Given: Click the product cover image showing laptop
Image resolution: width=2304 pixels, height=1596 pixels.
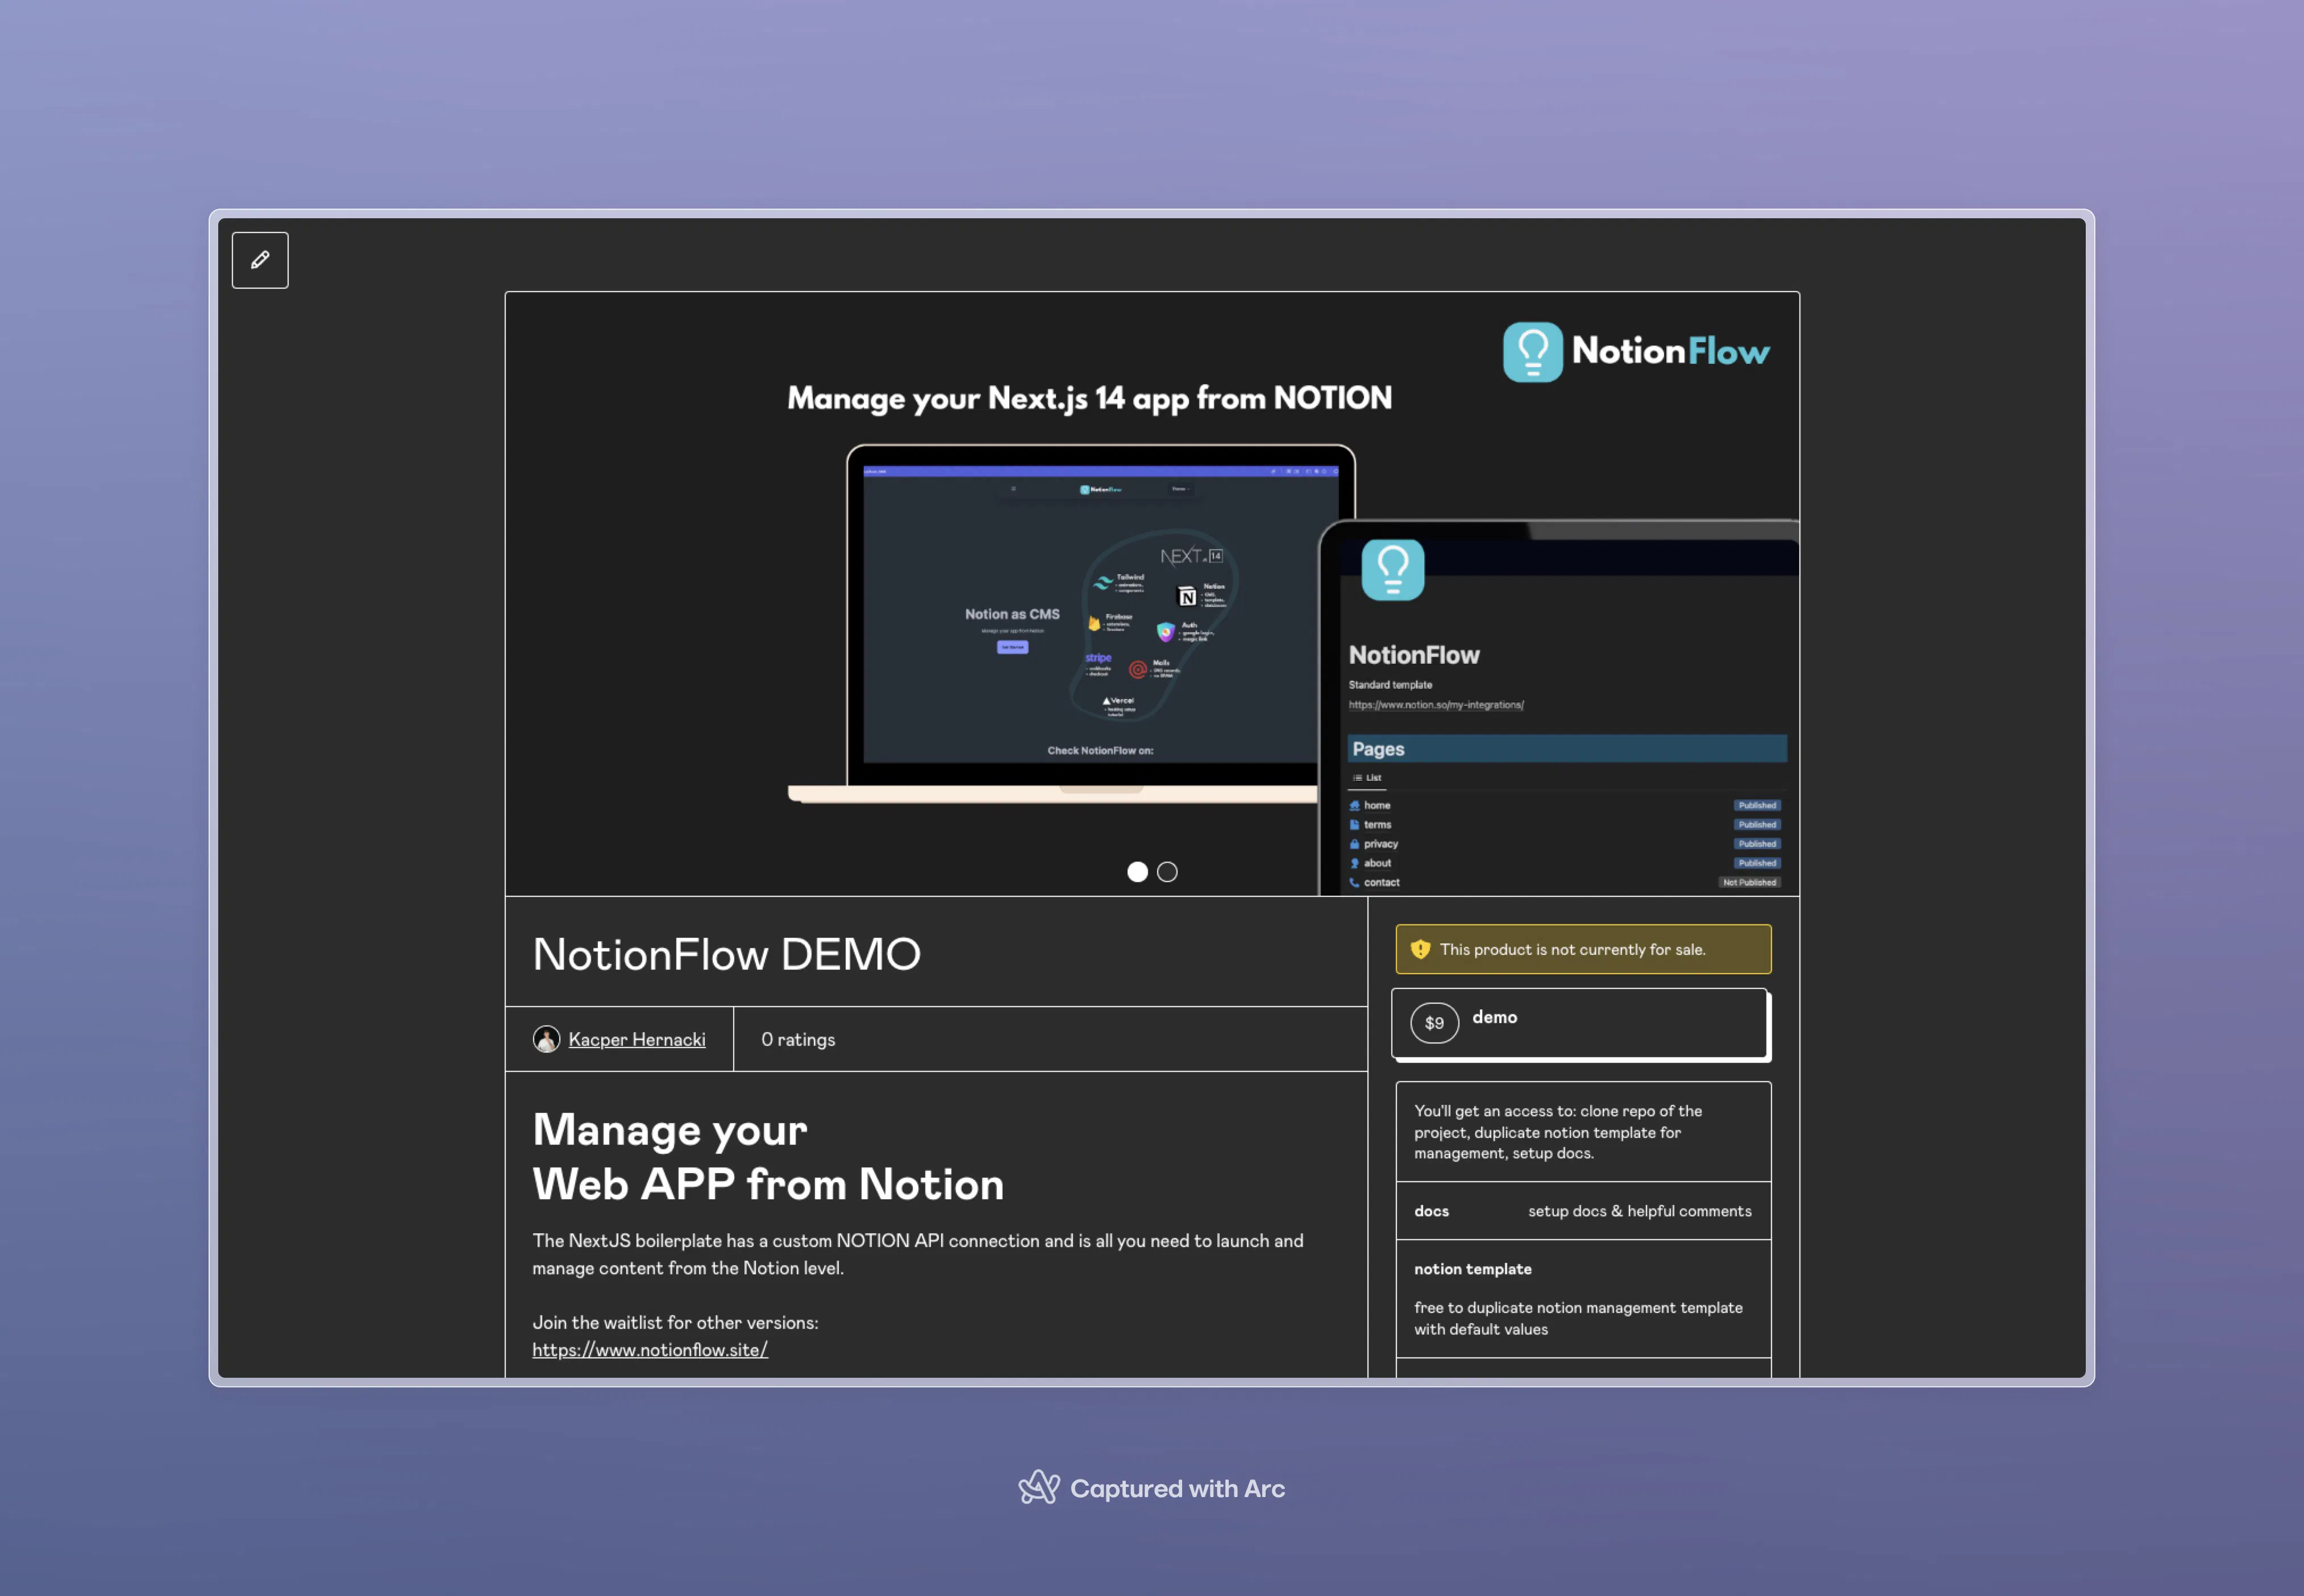Looking at the screenshot, I should 1152,593.
